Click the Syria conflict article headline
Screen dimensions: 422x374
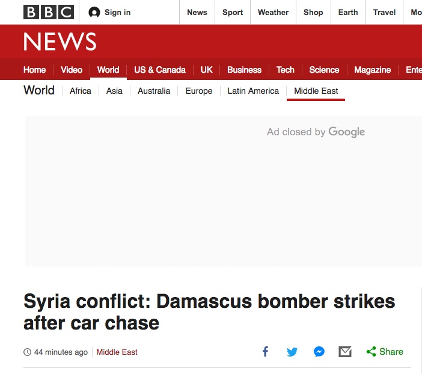pyautogui.click(x=209, y=311)
